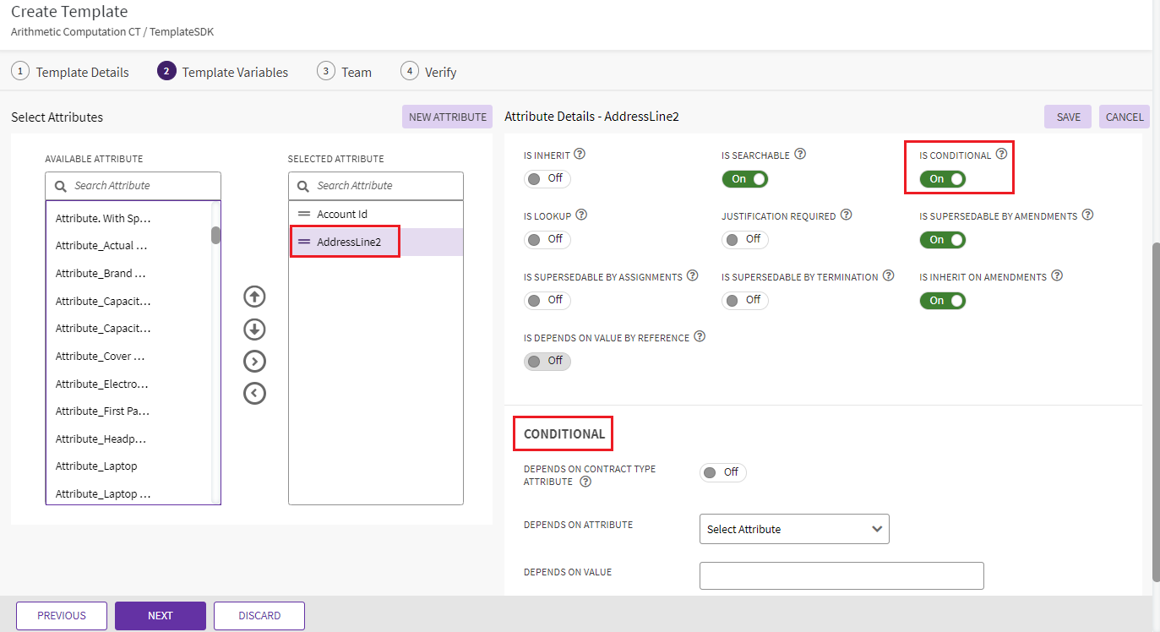Click drag handle icon for Account Id
The width and height of the screenshot is (1160, 632).
coord(304,215)
